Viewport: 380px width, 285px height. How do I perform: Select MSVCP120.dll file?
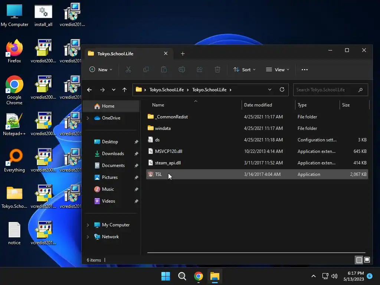[257, 151]
